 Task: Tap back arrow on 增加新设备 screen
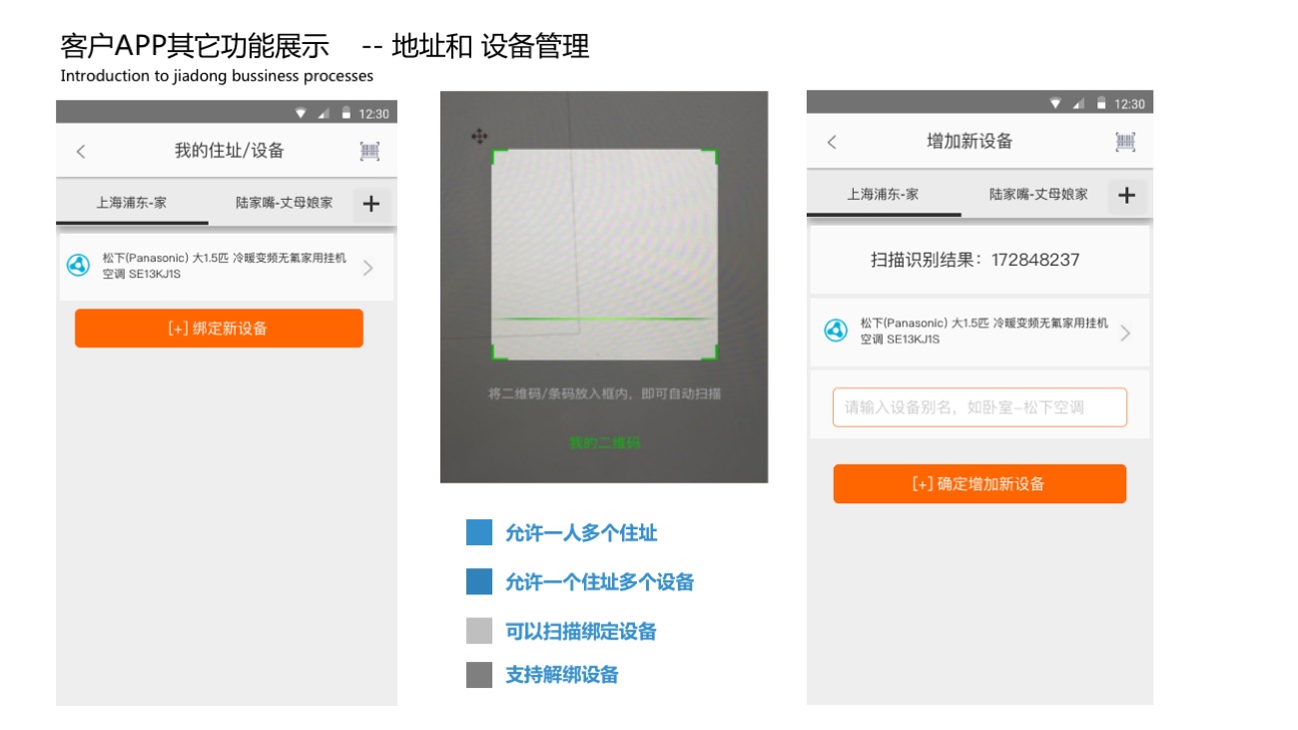point(832,143)
